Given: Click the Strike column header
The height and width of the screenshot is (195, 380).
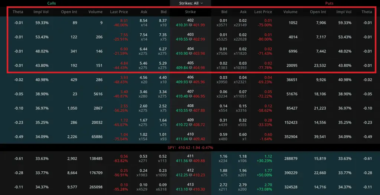Looking at the screenshot, I should click(x=190, y=12).
